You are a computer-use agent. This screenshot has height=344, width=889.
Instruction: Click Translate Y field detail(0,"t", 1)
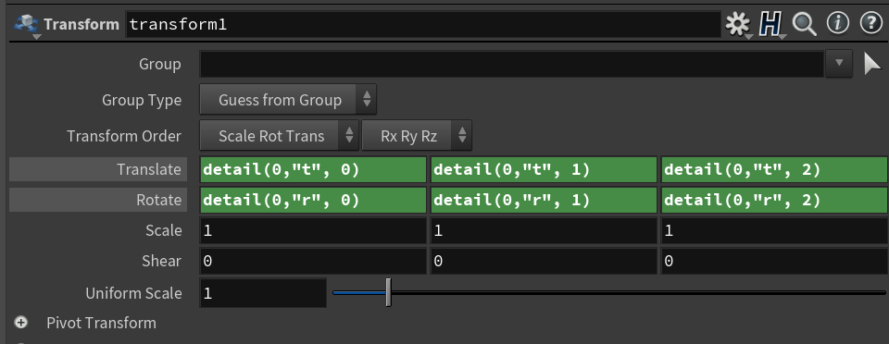[544, 170]
